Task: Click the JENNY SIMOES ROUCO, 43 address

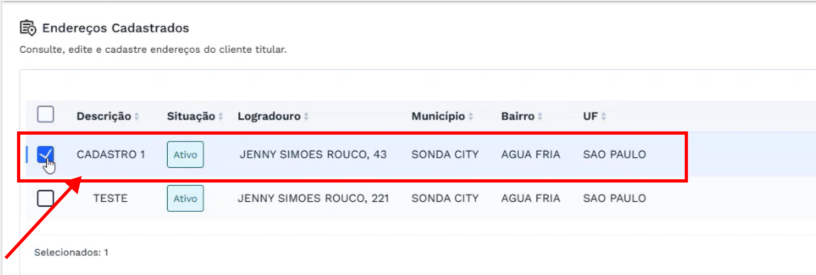Action: pos(313,155)
